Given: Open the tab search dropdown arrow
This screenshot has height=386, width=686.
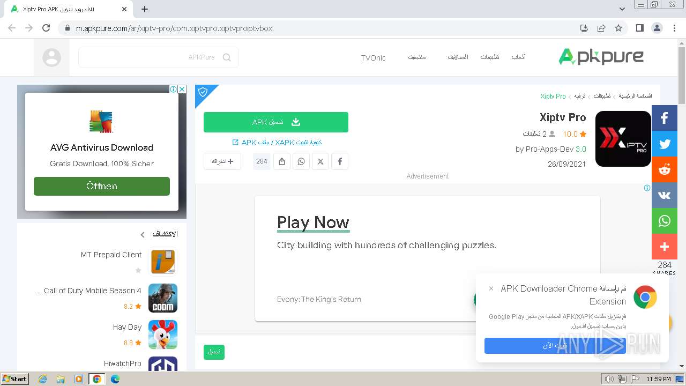Looking at the screenshot, I should coord(622,9).
